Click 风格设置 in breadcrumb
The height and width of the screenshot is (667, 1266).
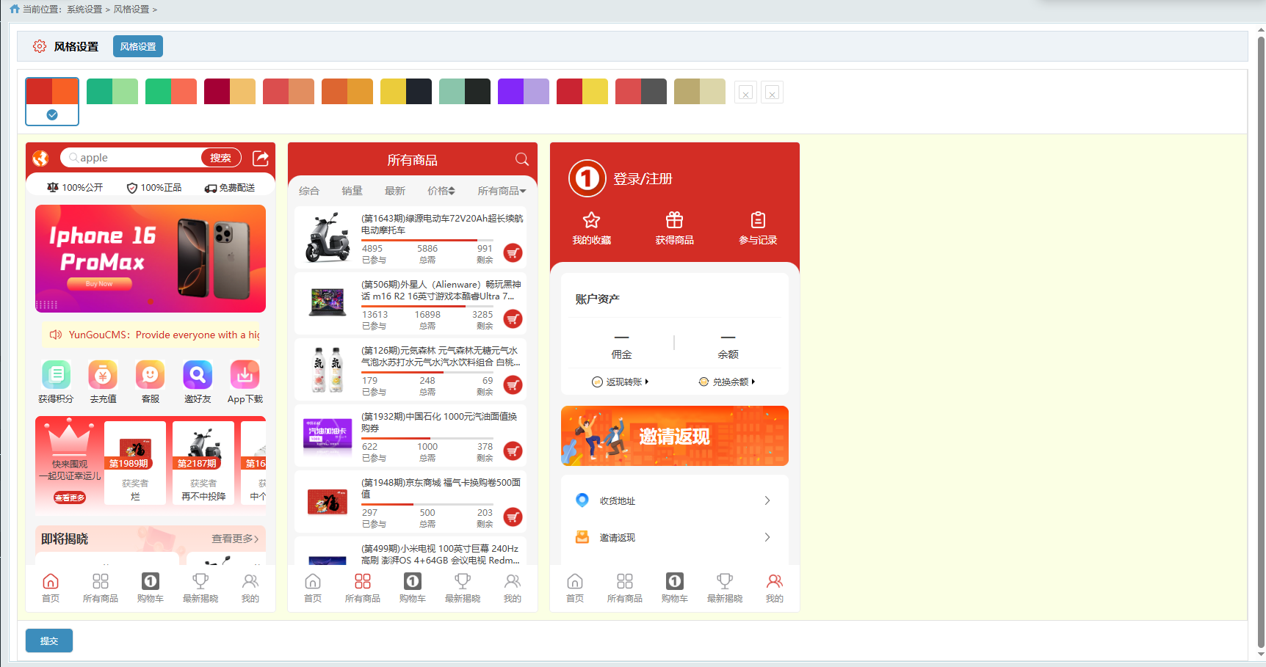[x=131, y=10]
